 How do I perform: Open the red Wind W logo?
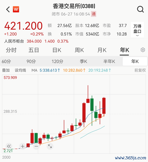[16, 9]
